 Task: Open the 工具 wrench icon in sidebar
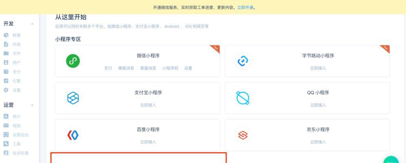[6, 144]
